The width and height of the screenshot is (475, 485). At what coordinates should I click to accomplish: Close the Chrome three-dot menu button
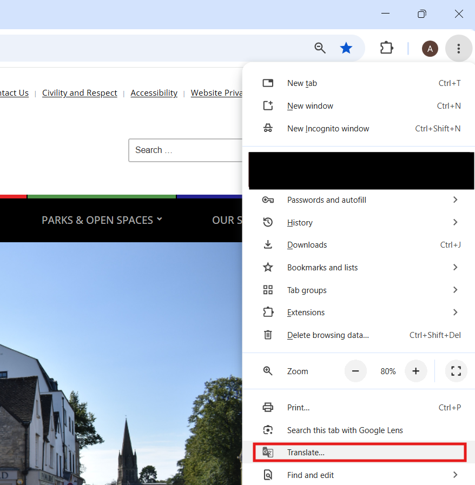[x=458, y=49]
